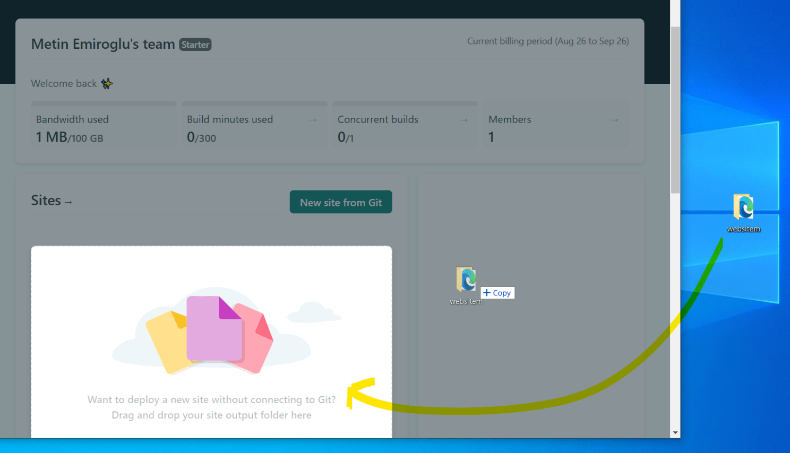This screenshot has height=453, width=790.
Task: Click the websitem desktop icon label
Action: point(743,229)
